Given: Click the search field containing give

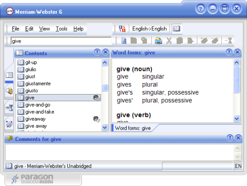Looking at the screenshot, I should [61, 41].
